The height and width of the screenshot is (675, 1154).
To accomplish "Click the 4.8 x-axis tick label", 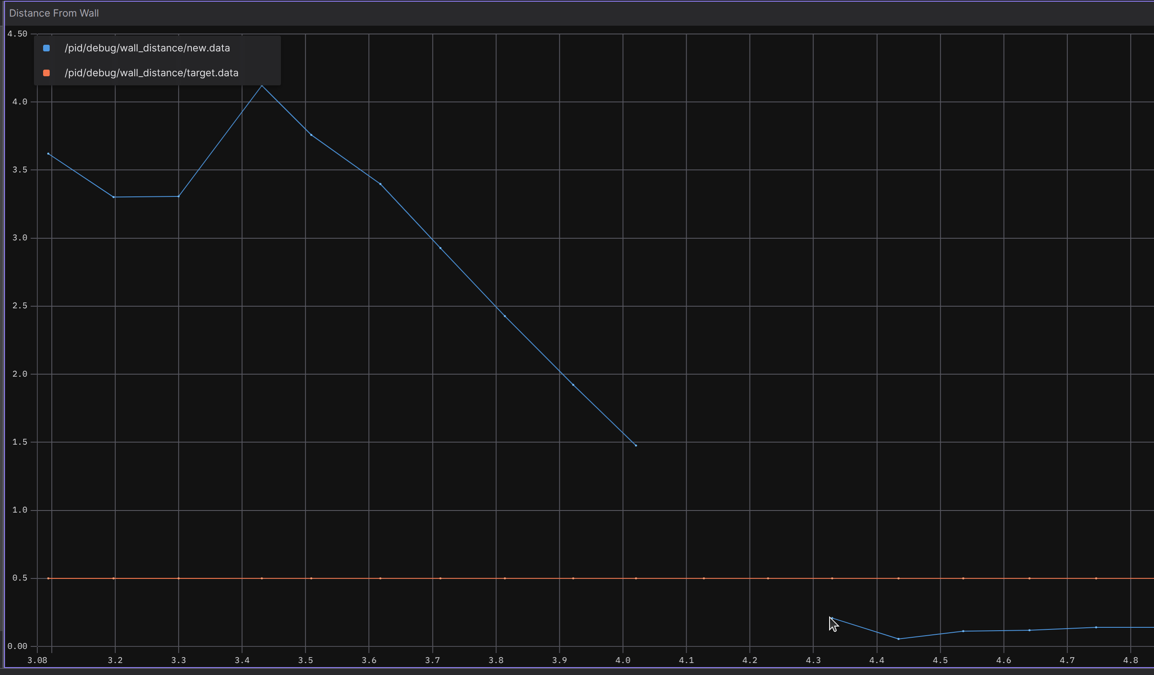I will pyautogui.click(x=1132, y=660).
